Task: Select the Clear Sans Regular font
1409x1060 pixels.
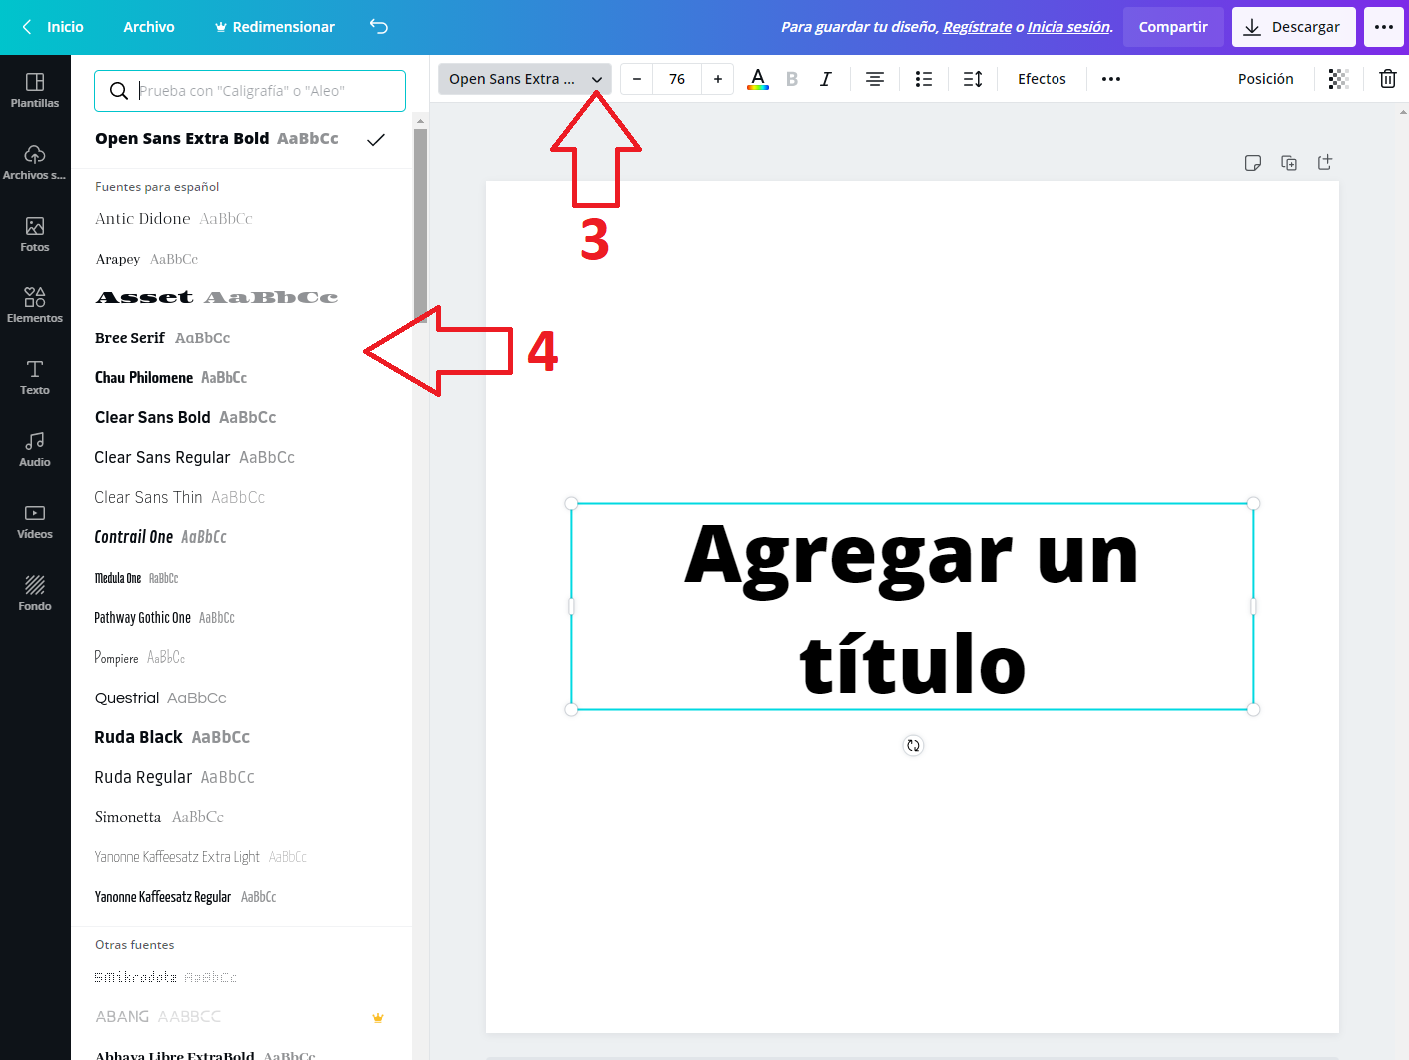Action: pyautogui.click(x=242, y=458)
